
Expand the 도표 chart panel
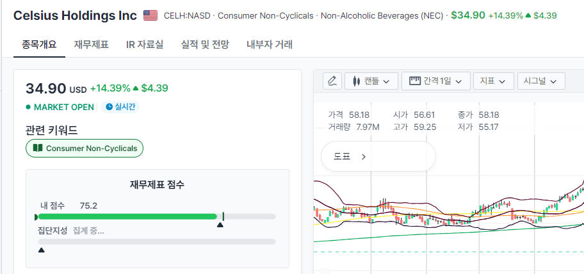pos(350,156)
